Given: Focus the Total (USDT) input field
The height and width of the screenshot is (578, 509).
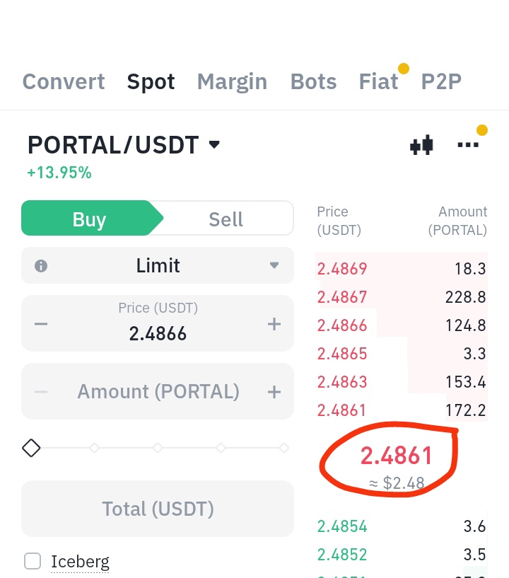Looking at the screenshot, I should tap(158, 509).
